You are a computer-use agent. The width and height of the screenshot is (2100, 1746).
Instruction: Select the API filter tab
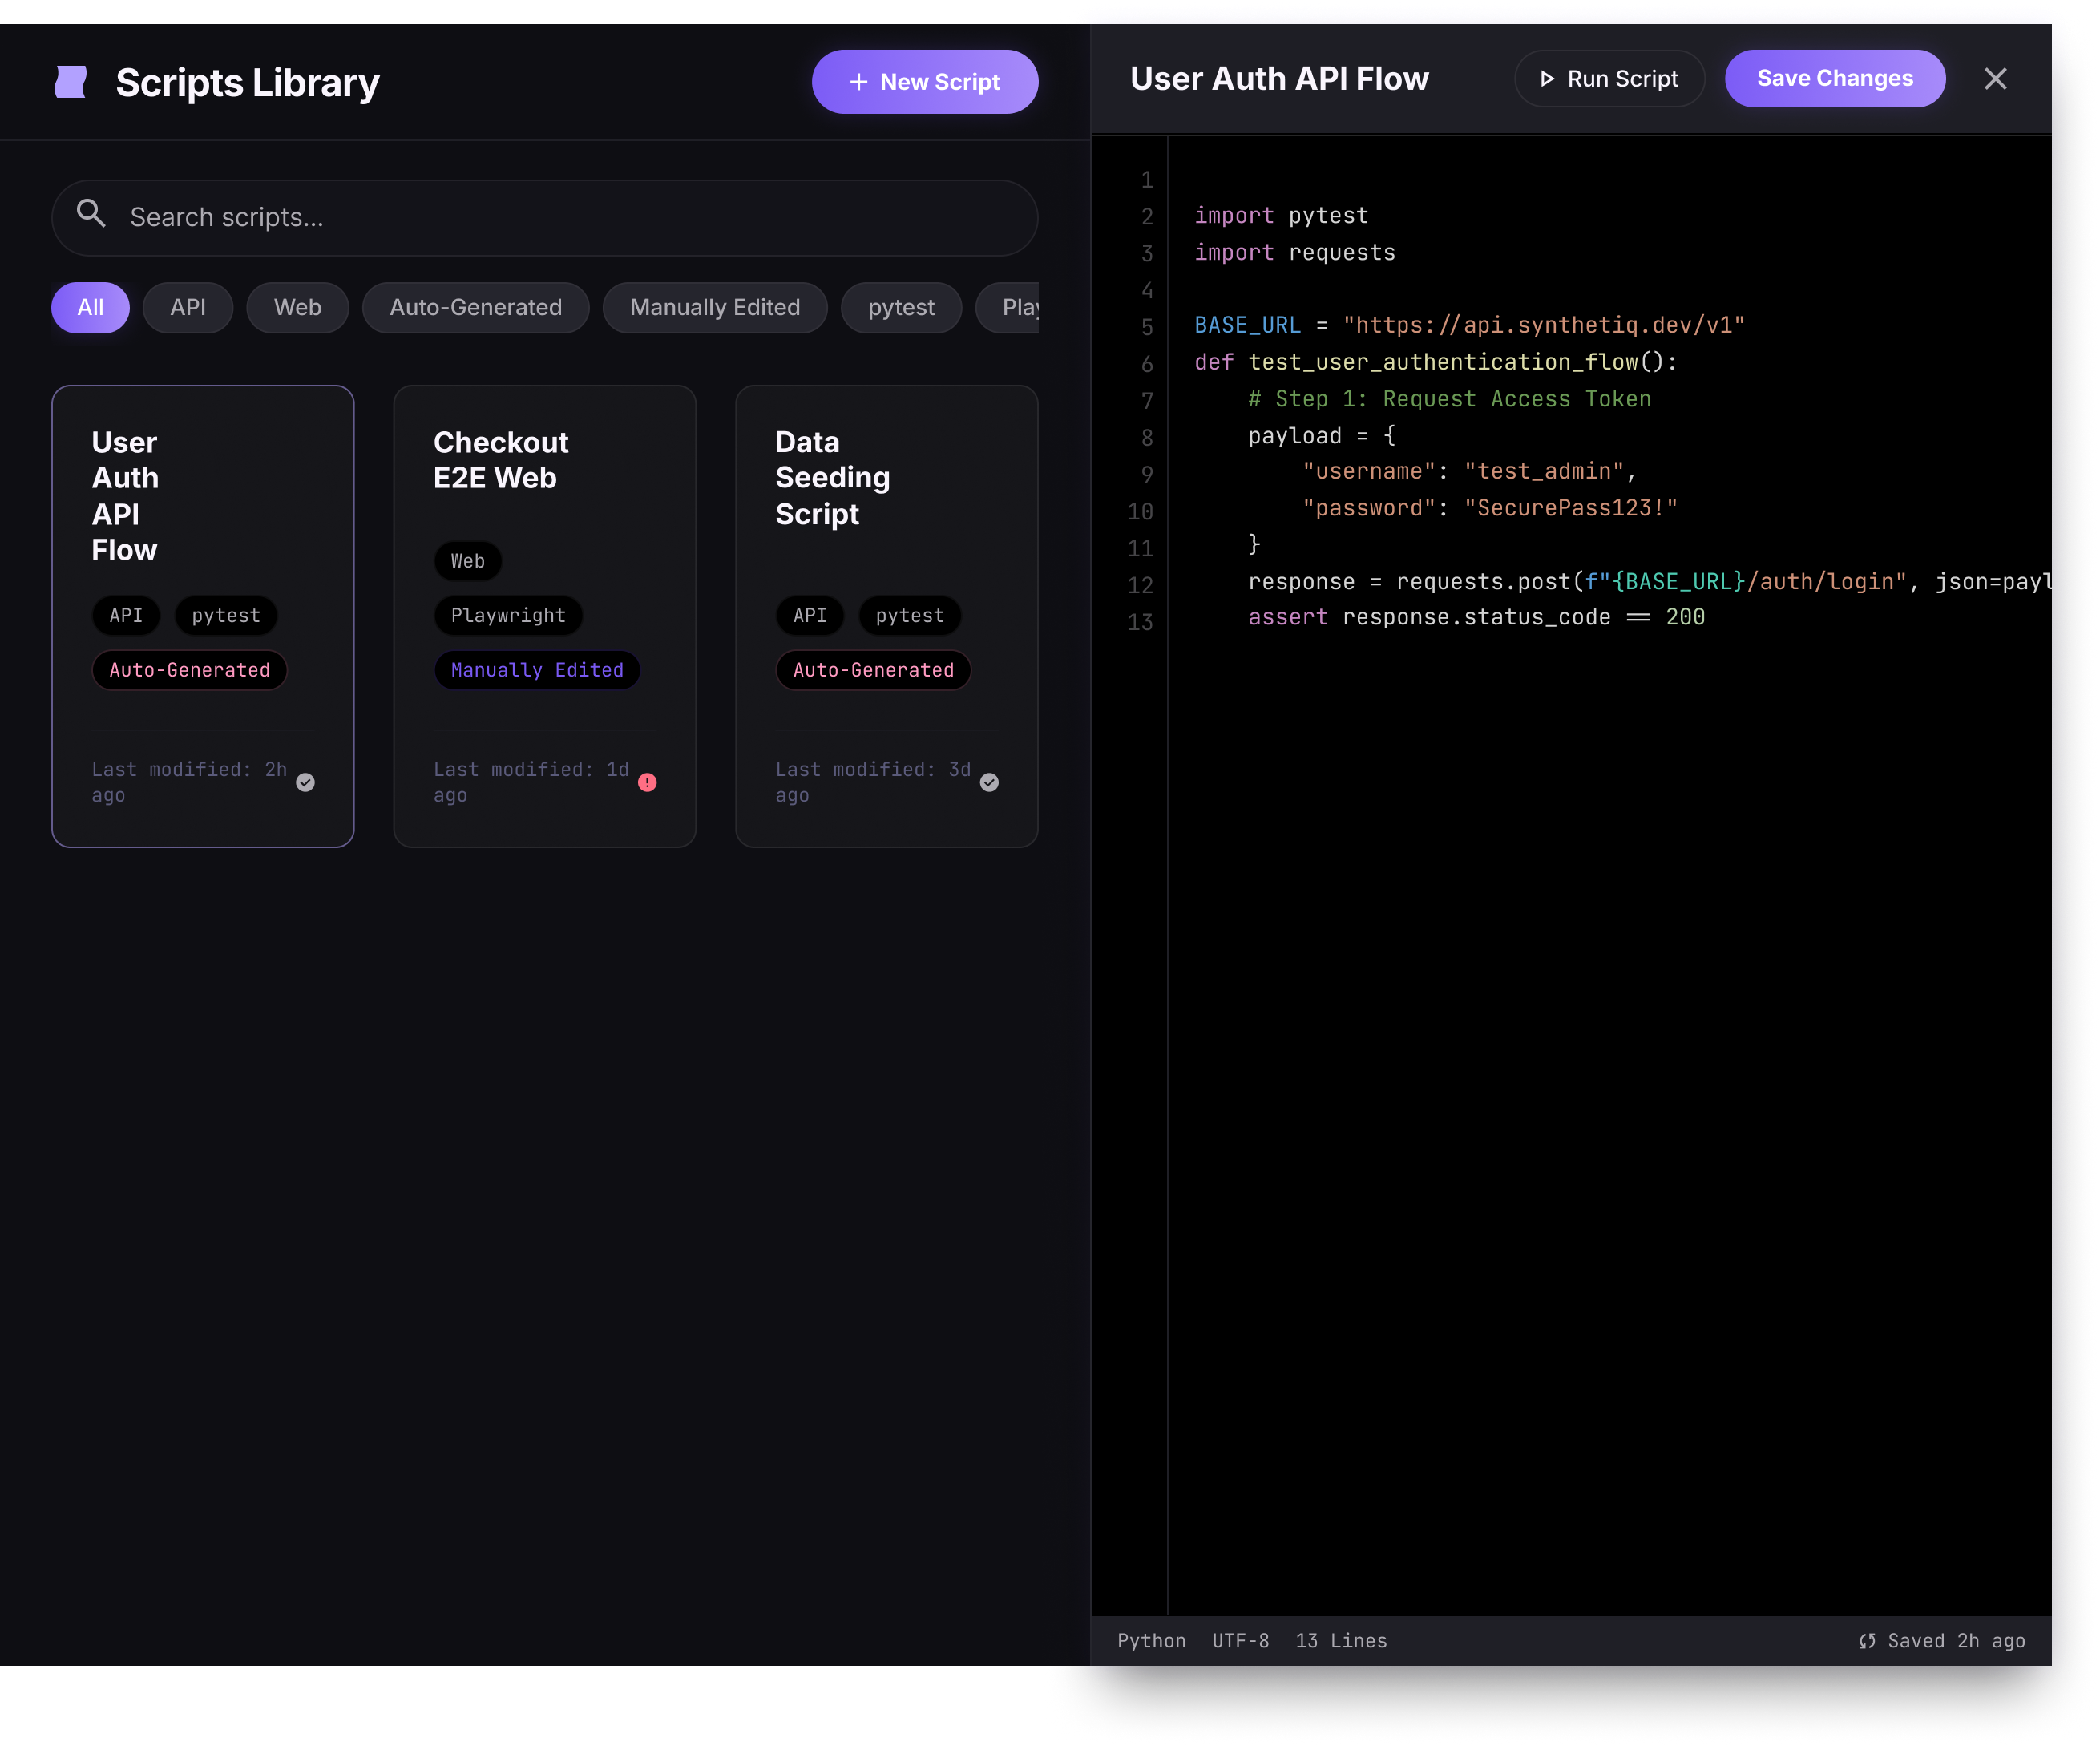coord(187,307)
